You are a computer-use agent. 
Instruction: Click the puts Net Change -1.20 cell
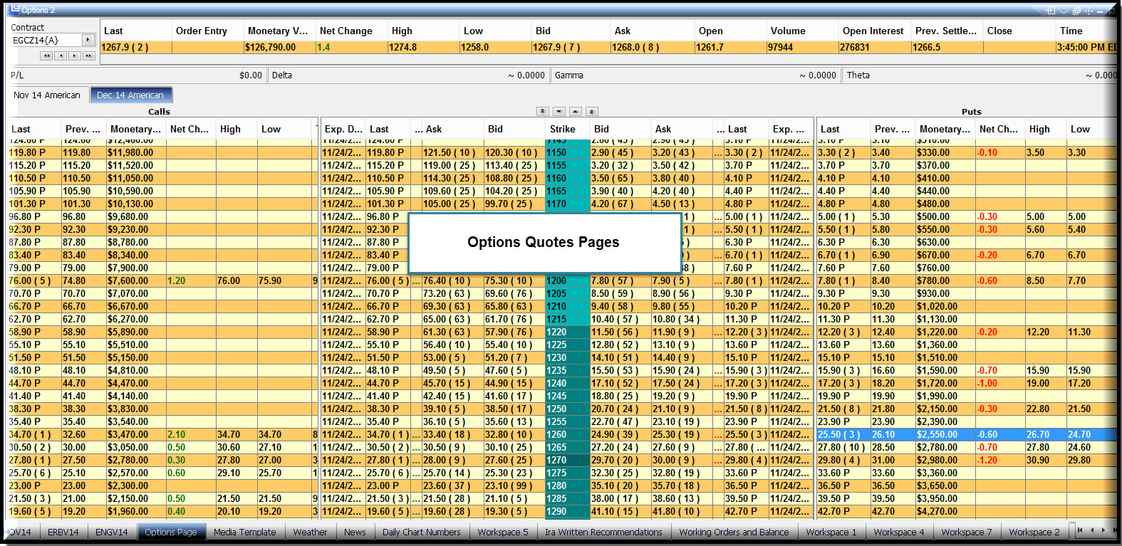pyautogui.click(x=1001, y=460)
